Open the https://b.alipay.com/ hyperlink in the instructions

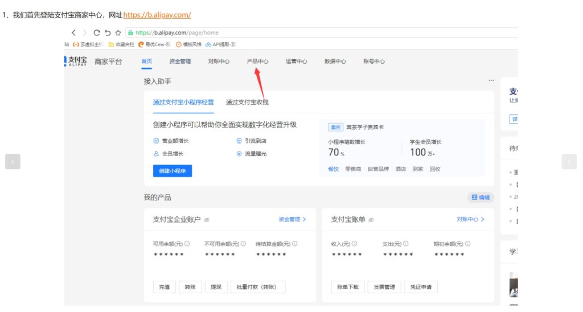coord(157,15)
